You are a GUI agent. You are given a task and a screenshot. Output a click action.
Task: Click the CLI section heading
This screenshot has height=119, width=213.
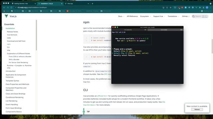click(x=86, y=90)
